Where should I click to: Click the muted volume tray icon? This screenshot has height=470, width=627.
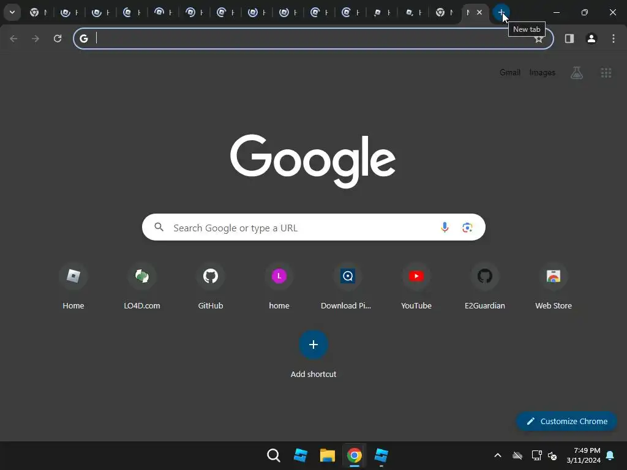[552, 455]
